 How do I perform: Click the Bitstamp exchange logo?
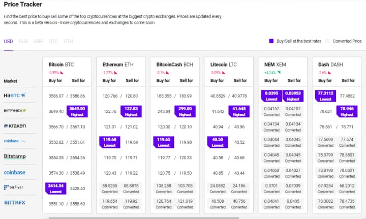coord(15,157)
